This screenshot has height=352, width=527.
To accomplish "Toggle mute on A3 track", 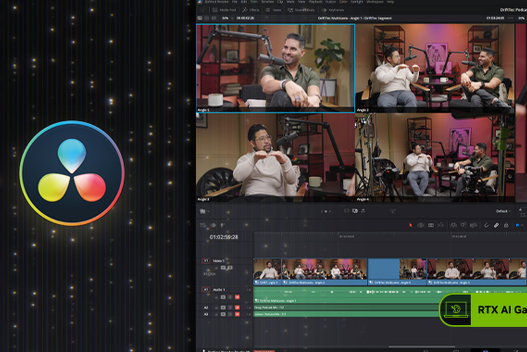I will click(237, 314).
